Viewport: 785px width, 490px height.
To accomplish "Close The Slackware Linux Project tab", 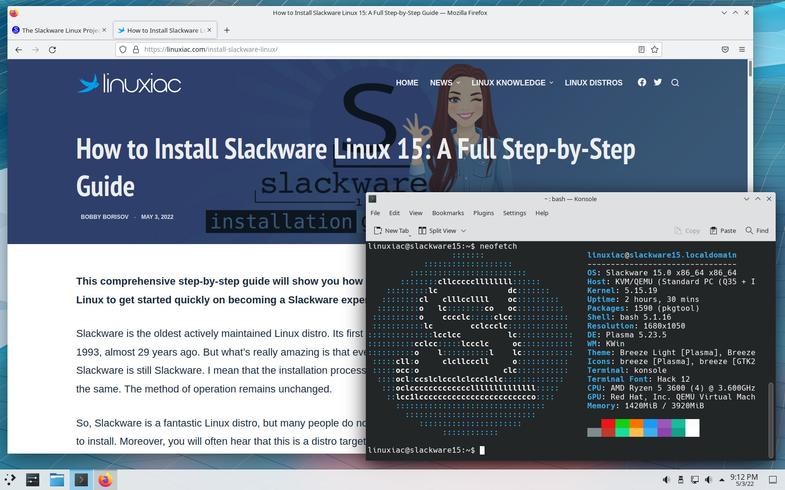I will 104,30.
